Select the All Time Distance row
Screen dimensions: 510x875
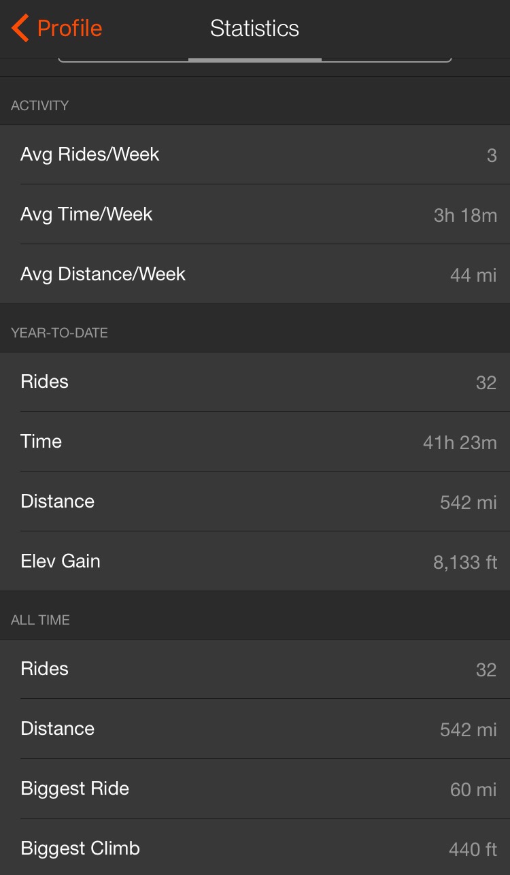[x=255, y=729]
